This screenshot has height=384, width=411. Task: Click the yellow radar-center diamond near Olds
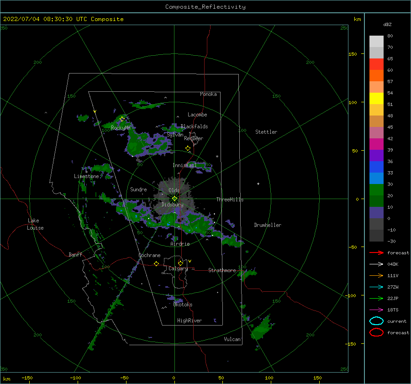coord(174,199)
